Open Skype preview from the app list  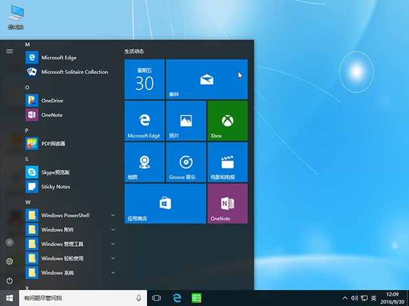[56, 172]
